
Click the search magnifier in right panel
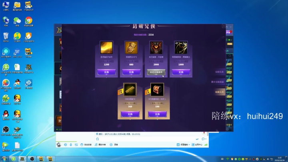click(x=230, y=55)
